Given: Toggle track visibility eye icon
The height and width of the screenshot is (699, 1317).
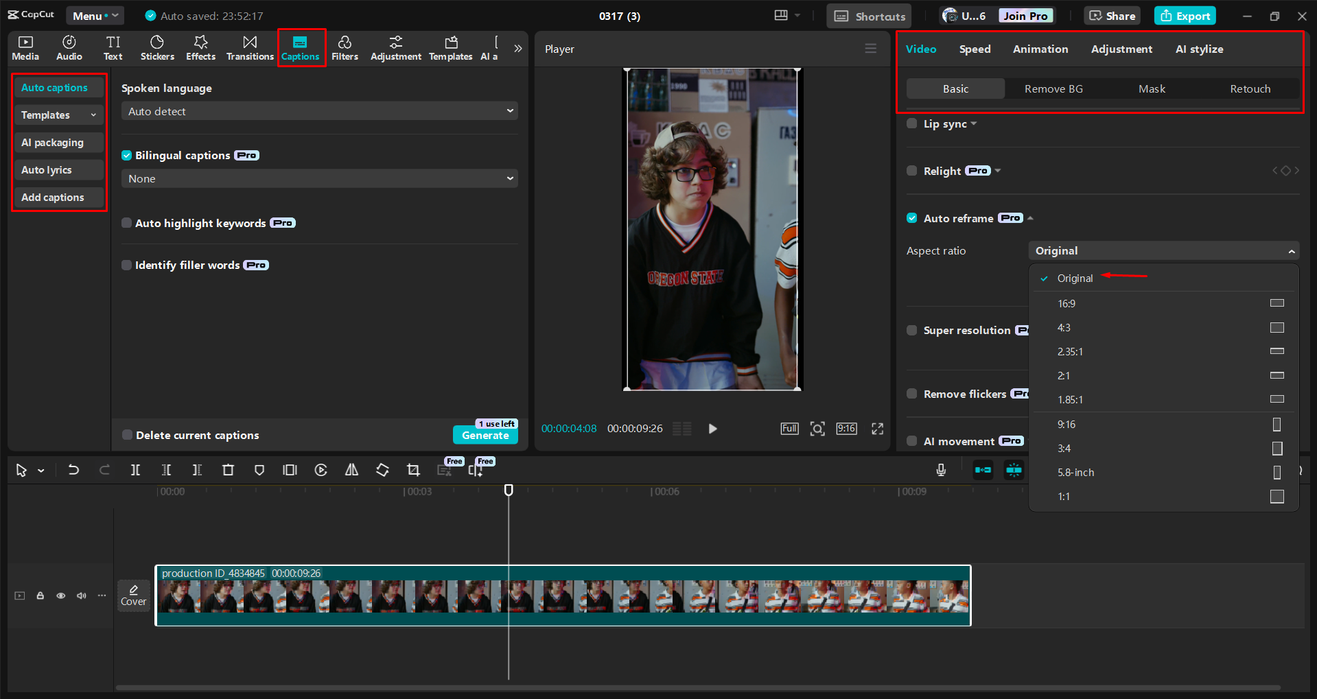Looking at the screenshot, I should tap(61, 595).
